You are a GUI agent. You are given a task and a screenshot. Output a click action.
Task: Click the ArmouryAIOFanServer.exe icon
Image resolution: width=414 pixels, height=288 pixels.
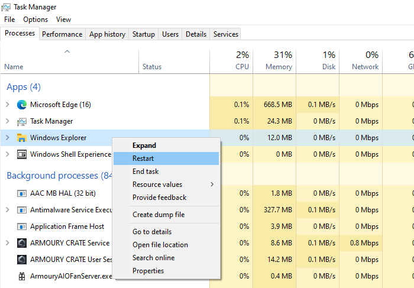(x=22, y=276)
